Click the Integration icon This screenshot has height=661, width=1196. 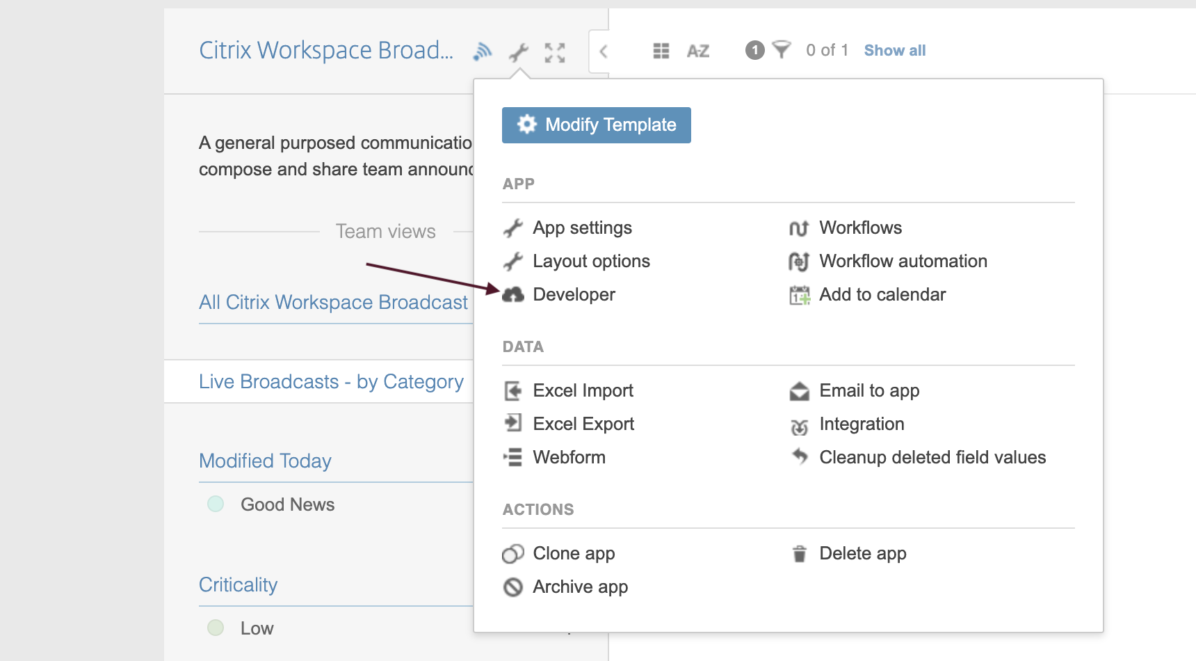click(x=800, y=426)
